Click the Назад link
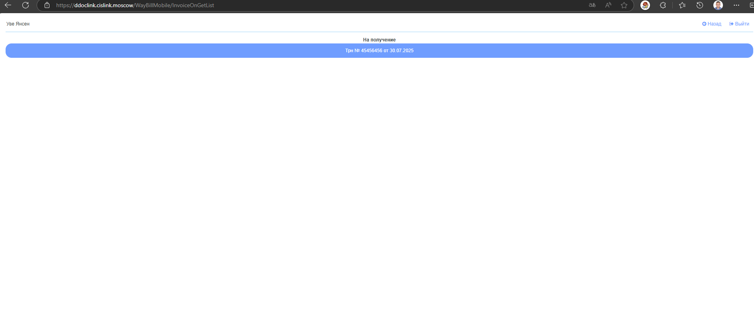Viewport: 754px width, 332px height. (712, 24)
